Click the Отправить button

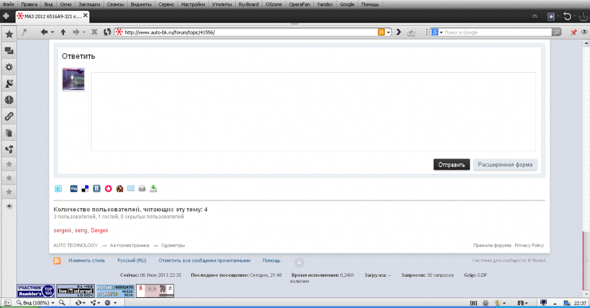(451, 165)
